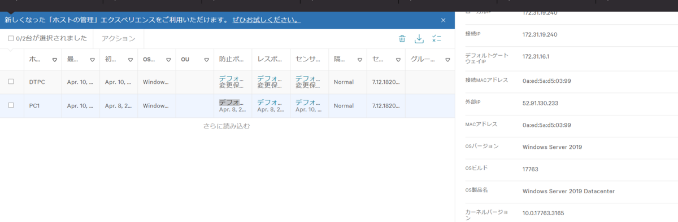This screenshot has height=222, width=678.
Task: Open the 隔… column filter arrow
Action: (359, 60)
